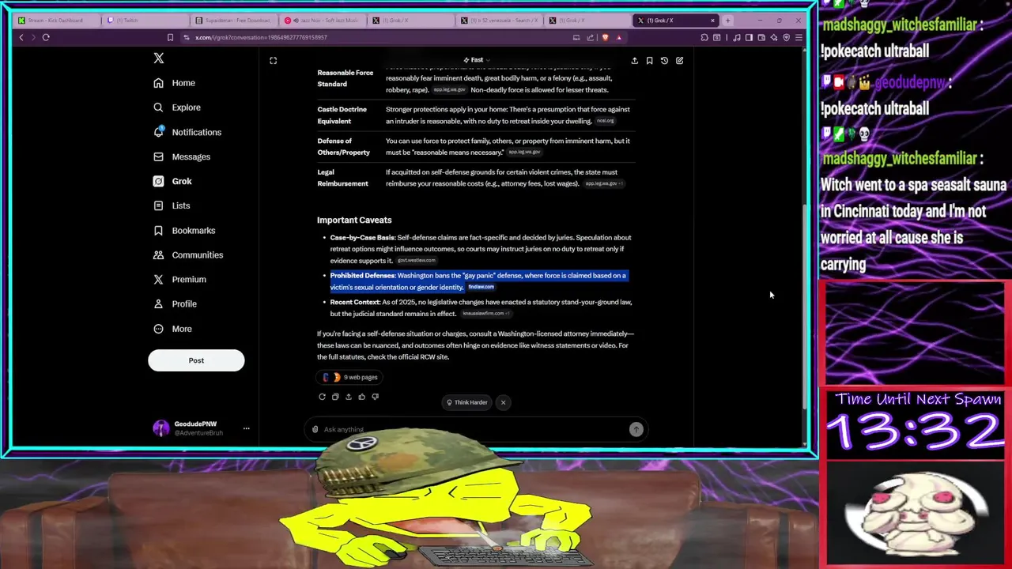Click the Important Caveats heading
Screen dimensions: 1012x569
[x=354, y=220]
